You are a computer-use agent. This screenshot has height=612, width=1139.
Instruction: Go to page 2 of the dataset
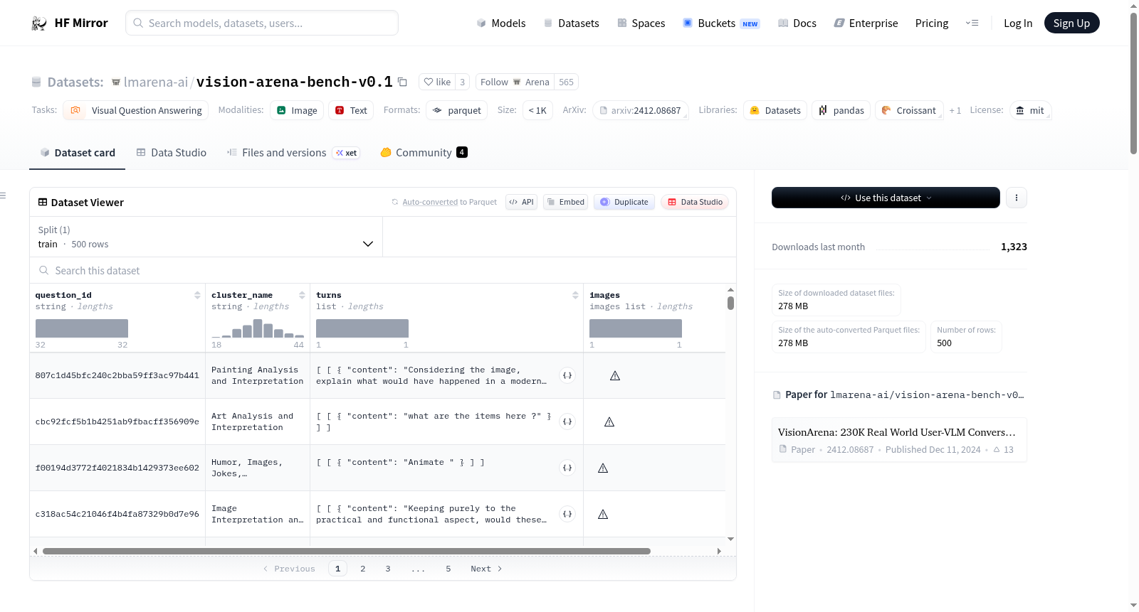click(x=363, y=569)
